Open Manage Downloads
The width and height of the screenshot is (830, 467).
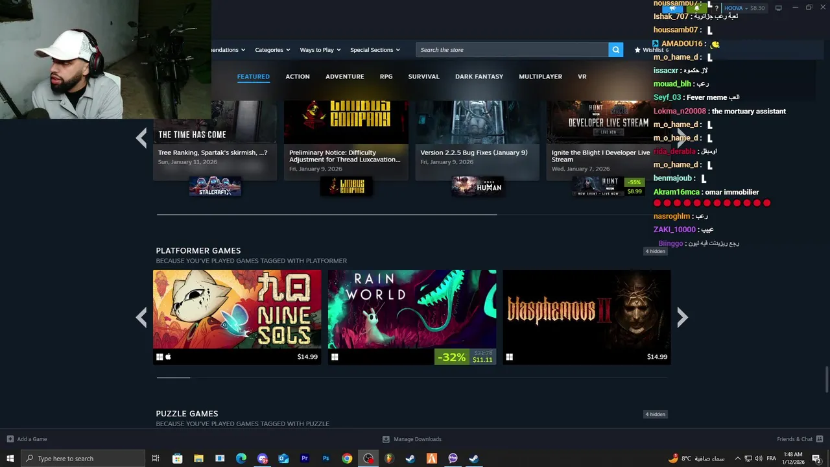[412, 439]
